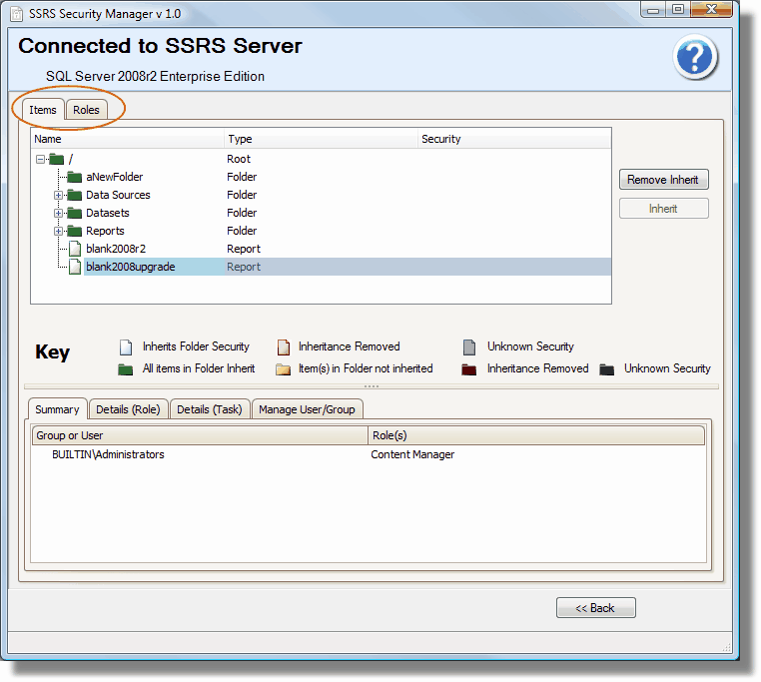Close the SSRS Security Manager window

pyautogui.click(x=711, y=10)
